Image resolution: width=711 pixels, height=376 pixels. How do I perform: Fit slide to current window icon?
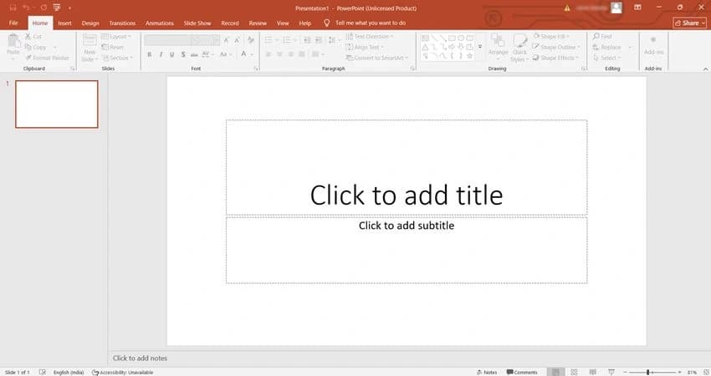point(706,372)
